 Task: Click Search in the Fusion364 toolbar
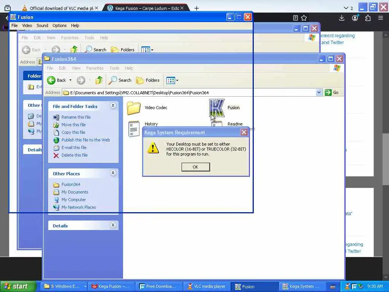tap(120, 80)
